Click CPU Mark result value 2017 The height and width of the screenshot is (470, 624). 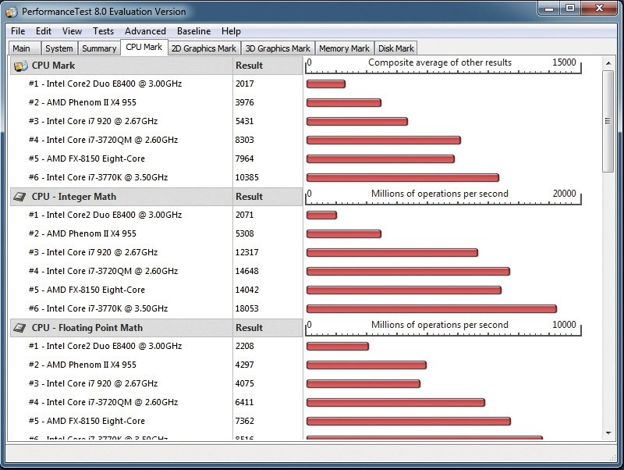click(x=244, y=84)
